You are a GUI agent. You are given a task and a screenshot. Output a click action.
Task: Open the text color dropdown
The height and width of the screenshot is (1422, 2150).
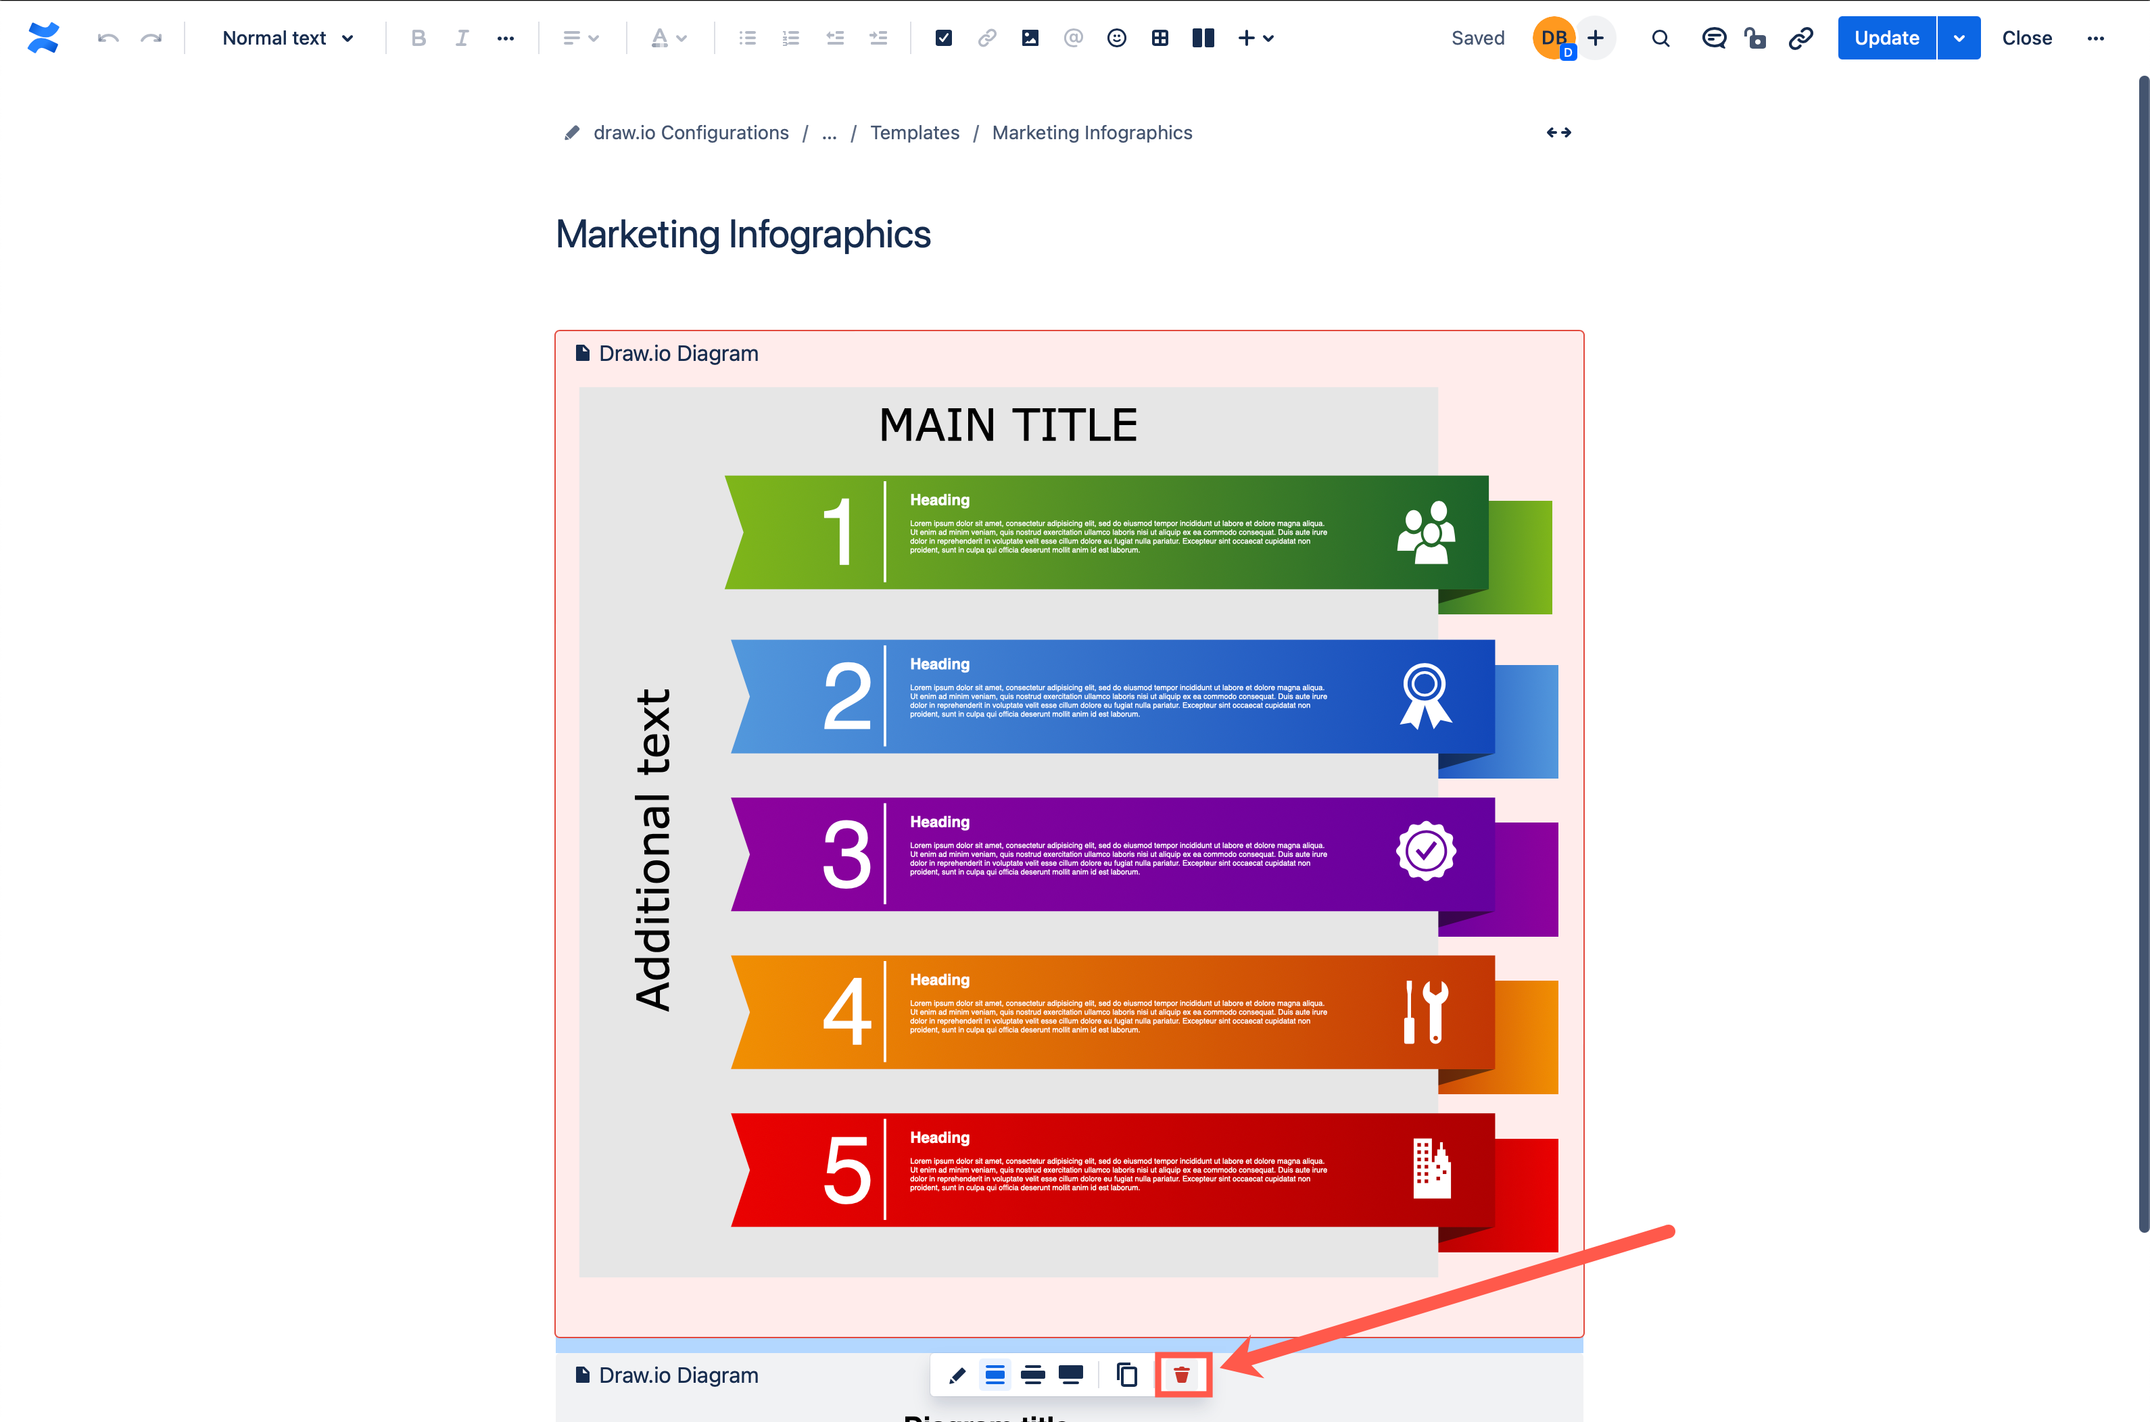669,37
